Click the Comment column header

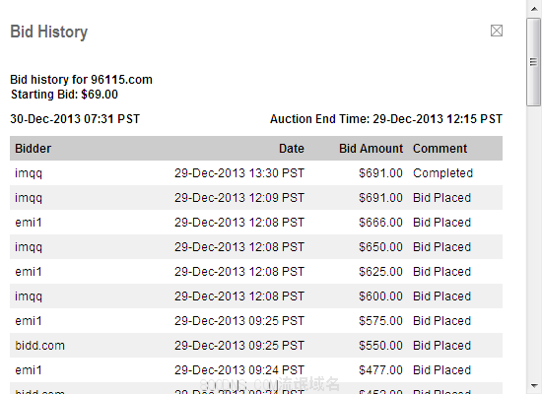[440, 149]
